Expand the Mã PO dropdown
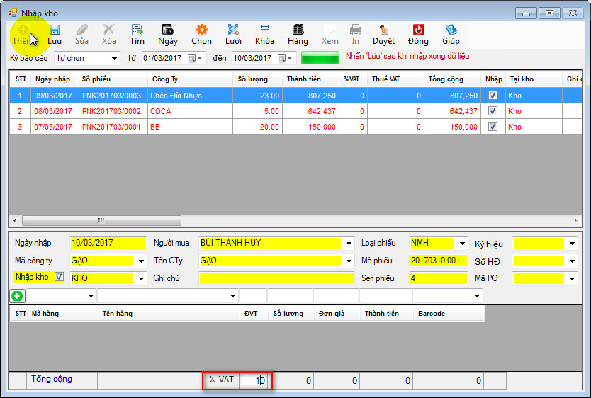 tap(572, 278)
